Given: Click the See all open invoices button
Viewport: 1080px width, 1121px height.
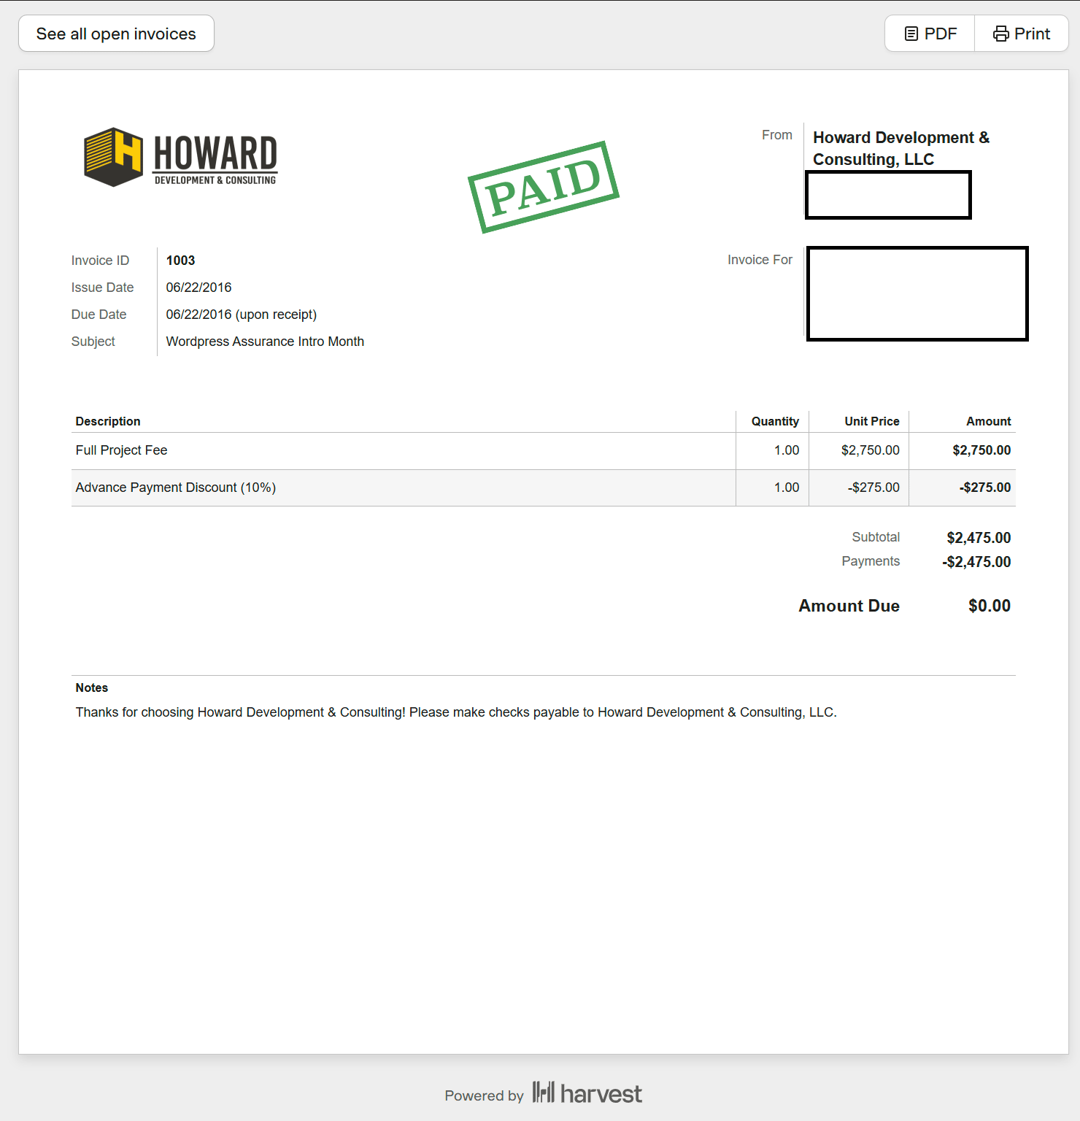Looking at the screenshot, I should 116,34.
